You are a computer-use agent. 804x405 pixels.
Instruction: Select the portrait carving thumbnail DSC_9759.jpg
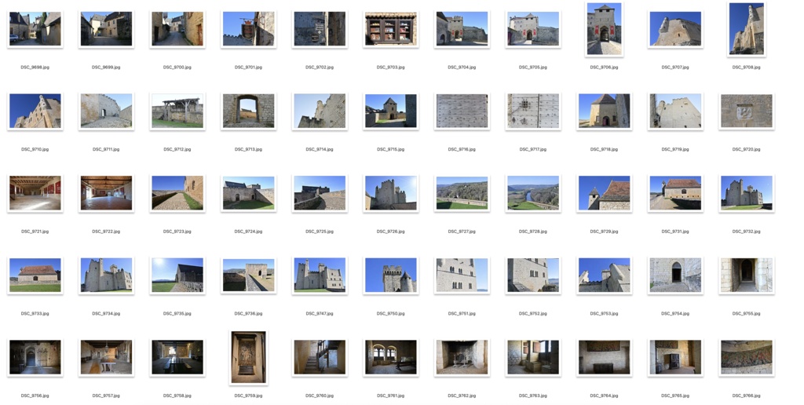pos(249,357)
